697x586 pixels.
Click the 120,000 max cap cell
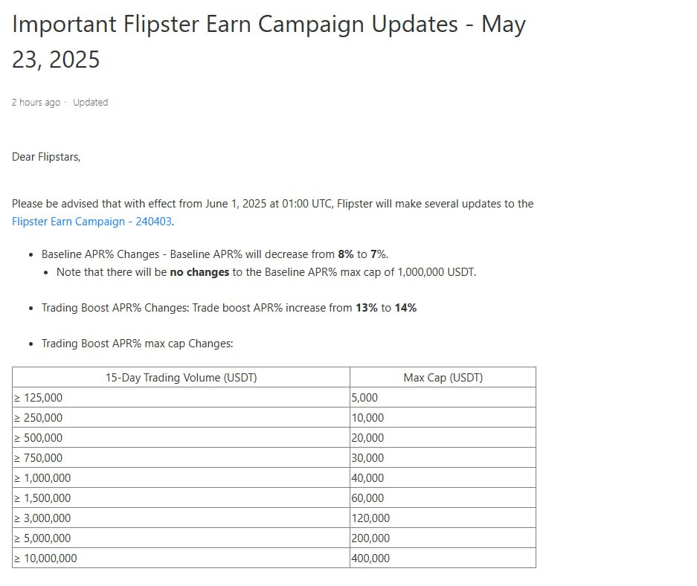point(443,518)
